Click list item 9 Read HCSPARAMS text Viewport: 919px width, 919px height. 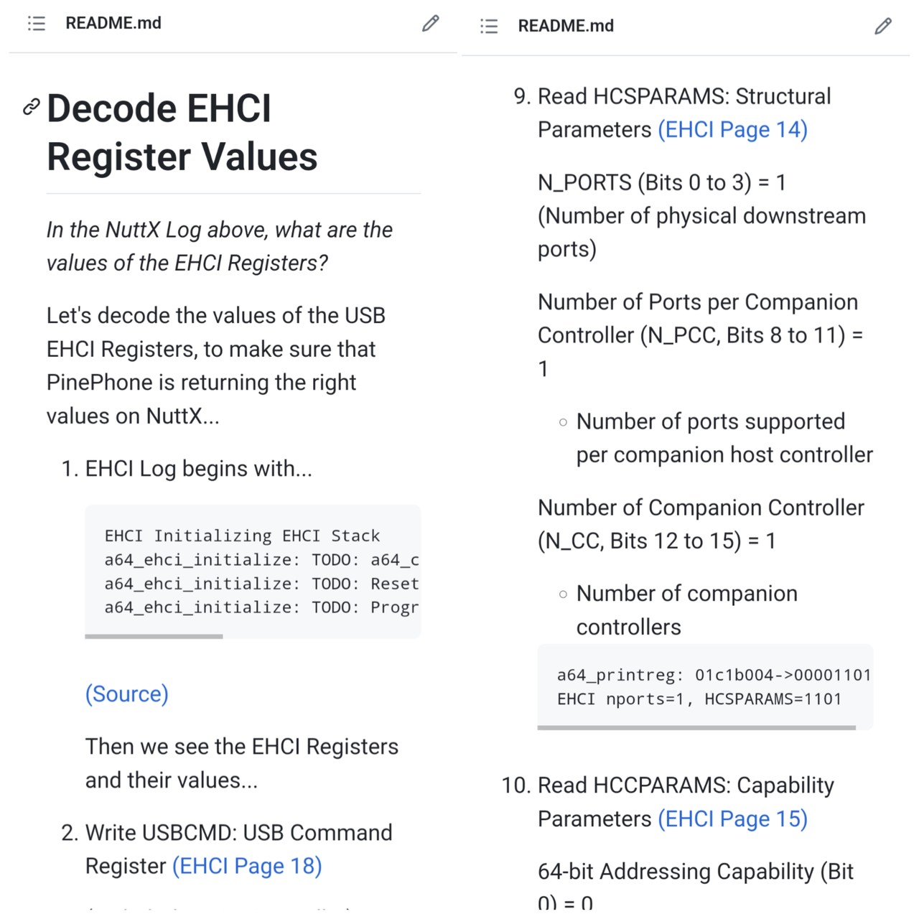684,96
